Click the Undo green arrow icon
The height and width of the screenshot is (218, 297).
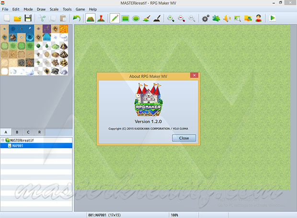click(77, 18)
